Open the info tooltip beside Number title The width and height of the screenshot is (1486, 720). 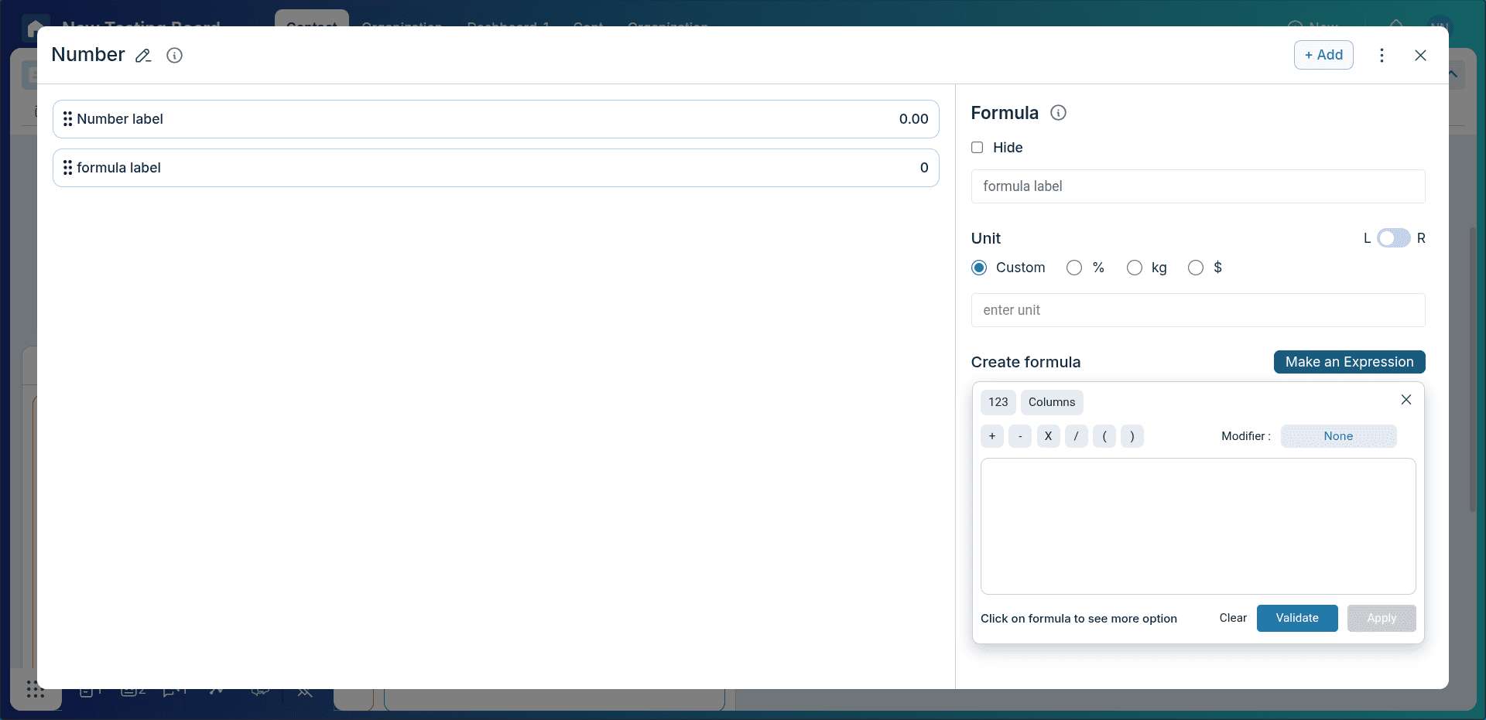174,55
